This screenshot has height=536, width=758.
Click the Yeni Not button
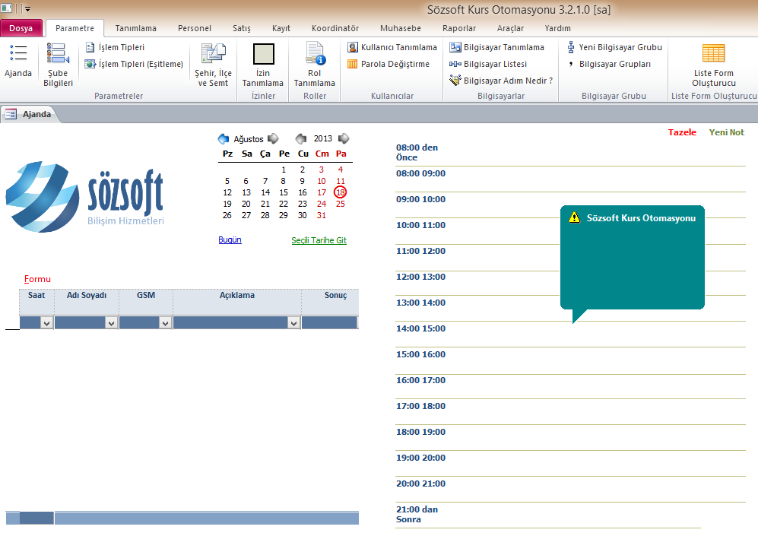pos(726,132)
